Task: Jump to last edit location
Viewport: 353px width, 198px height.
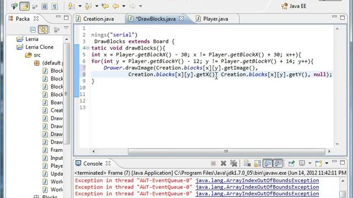Action: click(105, 6)
